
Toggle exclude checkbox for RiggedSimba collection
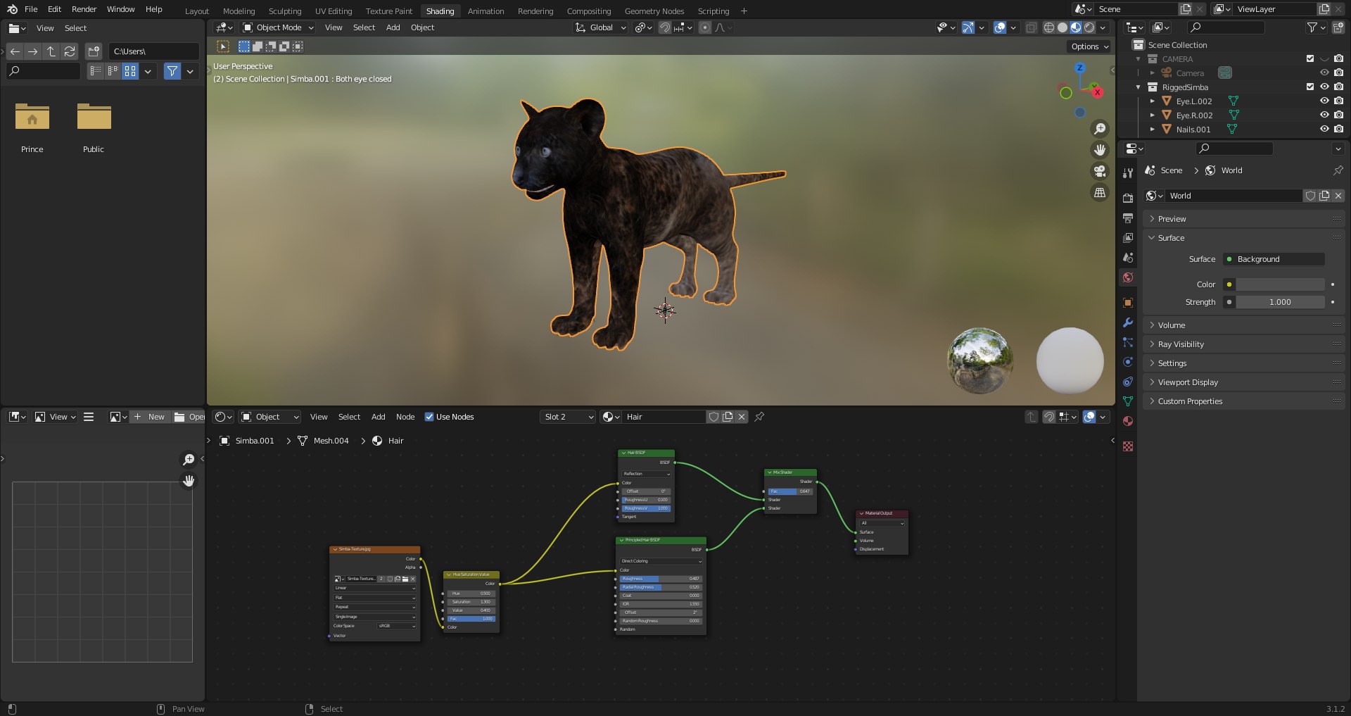tap(1309, 87)
